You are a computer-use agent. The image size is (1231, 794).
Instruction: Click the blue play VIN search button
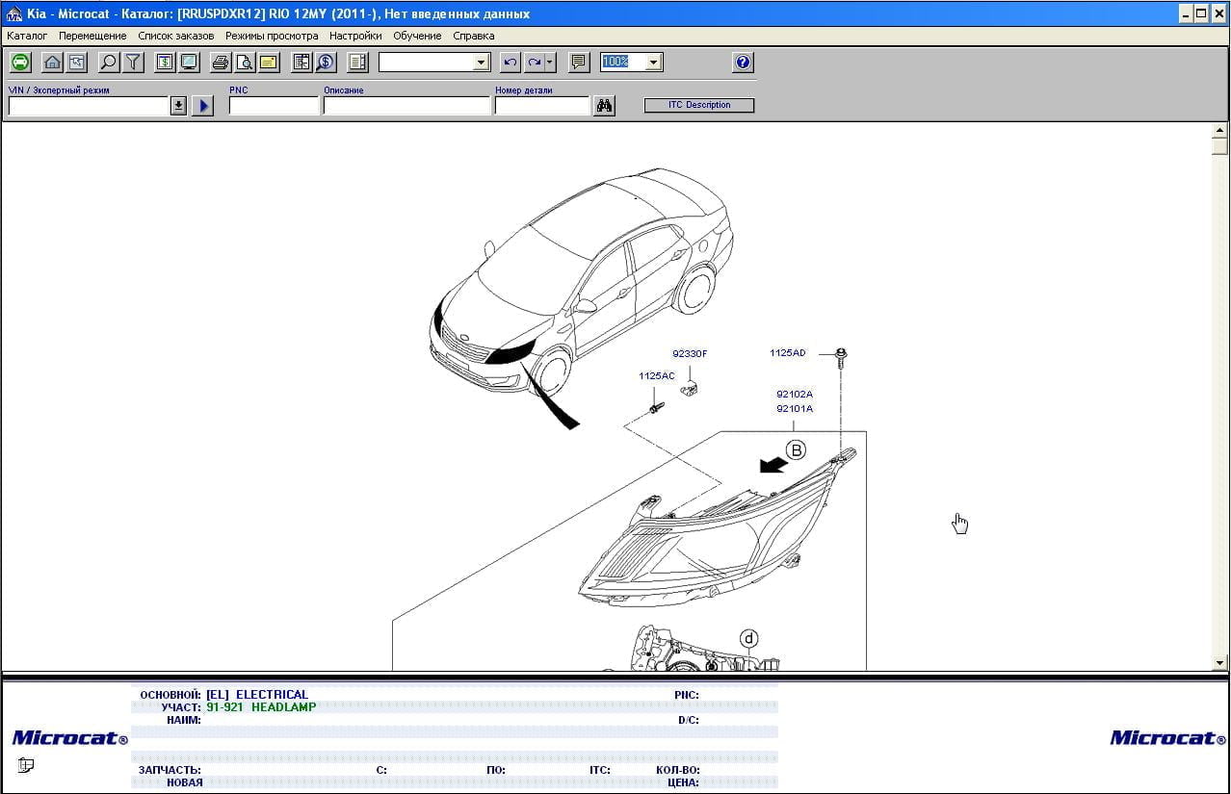202,106
